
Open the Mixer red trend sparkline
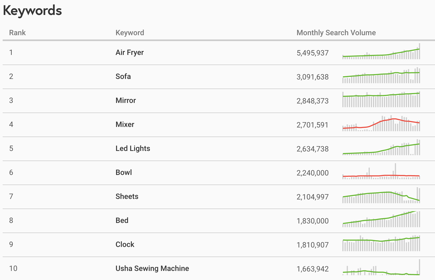(x=381, y=123)
